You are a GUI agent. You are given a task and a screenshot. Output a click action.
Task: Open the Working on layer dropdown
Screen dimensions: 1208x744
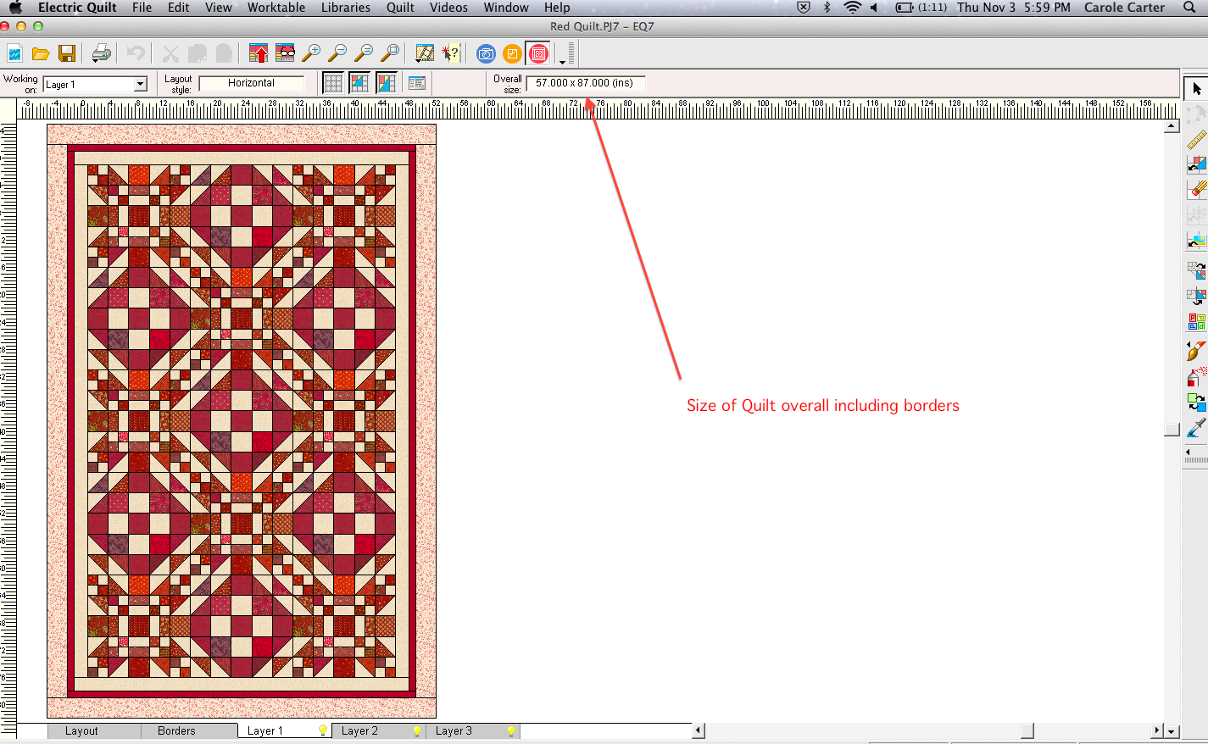[140, 85]
